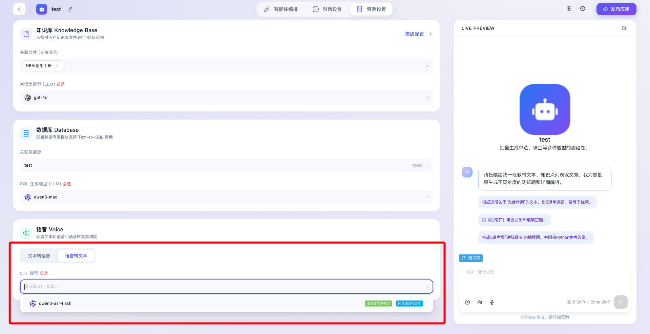The image size is (650, 334).
Task: Switch to the 智能体编排 tab
Action: click(x=281, y=9)
